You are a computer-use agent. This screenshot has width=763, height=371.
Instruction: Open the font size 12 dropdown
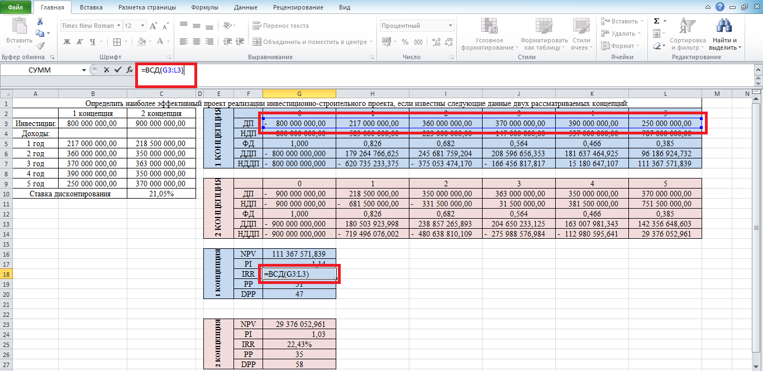(141, 26)
